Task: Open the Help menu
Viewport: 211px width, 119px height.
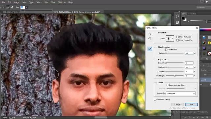Action: click(x=70, y=2)
